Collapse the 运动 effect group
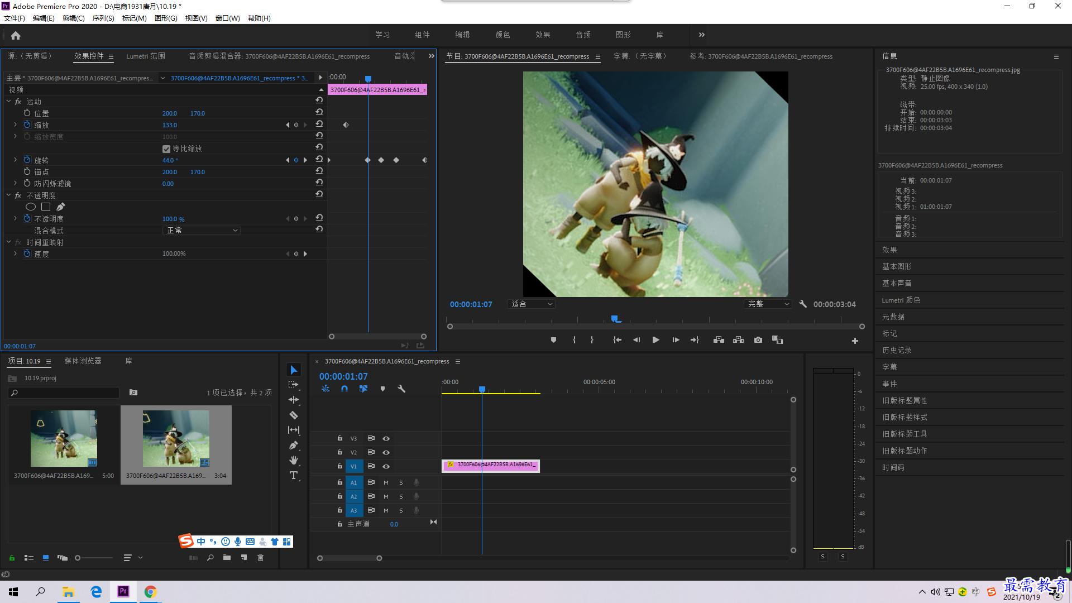 [8, 102]
